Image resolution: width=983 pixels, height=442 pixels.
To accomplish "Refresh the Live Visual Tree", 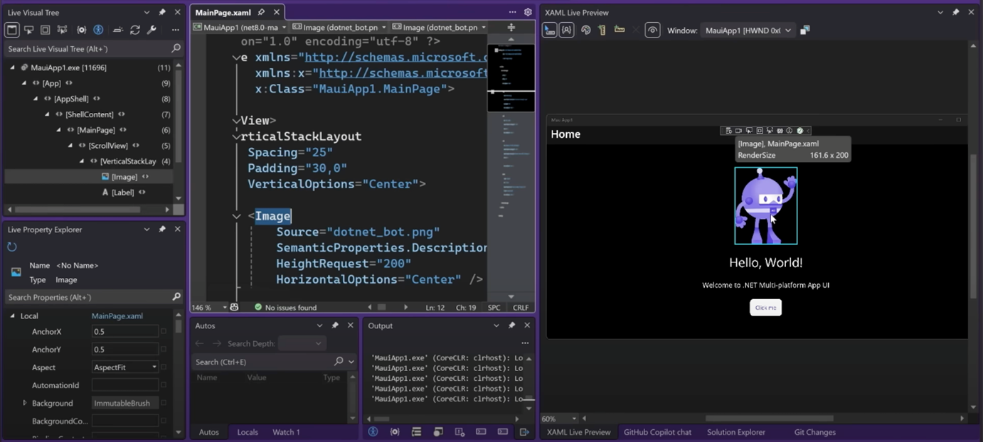I will click(134, 30).
